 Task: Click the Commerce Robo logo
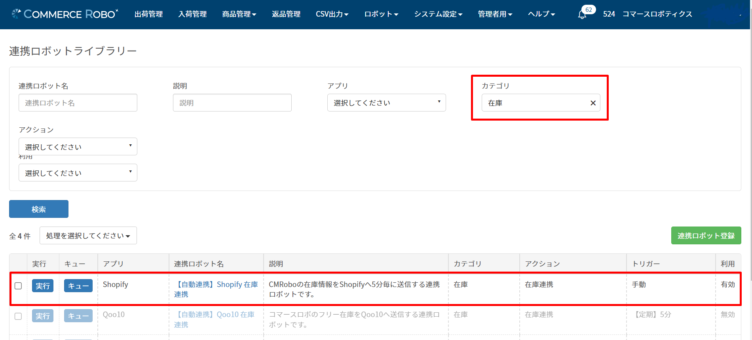65,14
